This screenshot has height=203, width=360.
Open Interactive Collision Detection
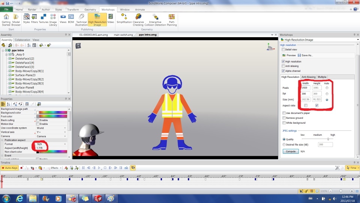[x=155, y=20]
